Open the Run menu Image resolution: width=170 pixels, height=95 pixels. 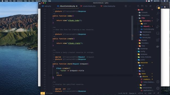pos(33,1)
